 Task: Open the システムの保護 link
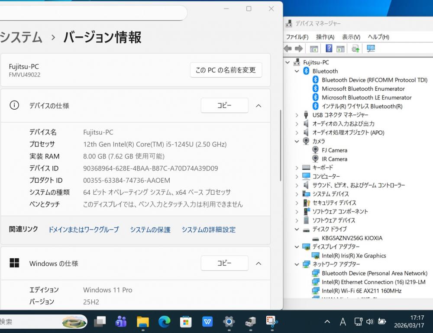click(150, 230)
